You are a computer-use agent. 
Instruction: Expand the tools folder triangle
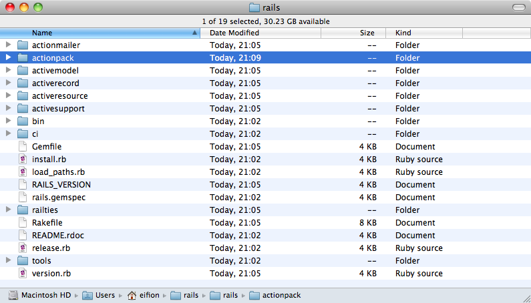point(9,260)
